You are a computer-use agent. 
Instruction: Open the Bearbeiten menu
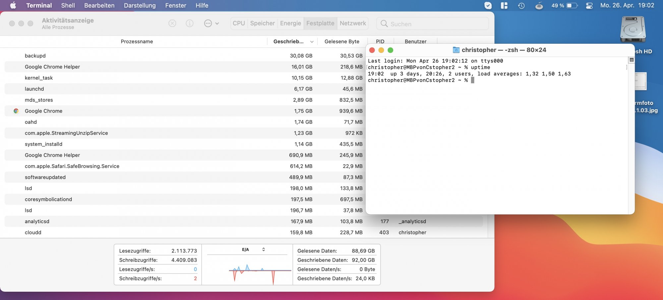tap(99, 5)
